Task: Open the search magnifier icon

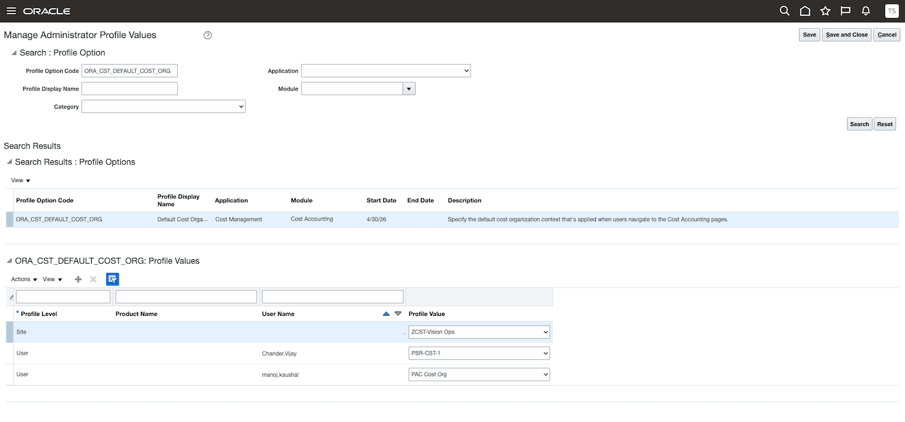Action: 784,11
